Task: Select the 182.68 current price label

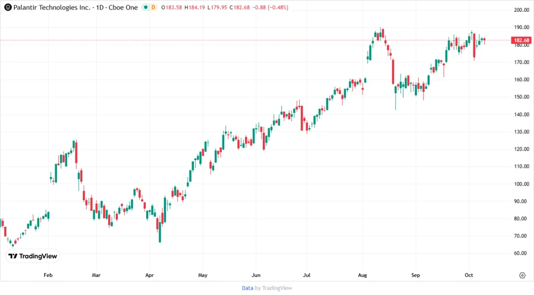Action: point(522,40)
